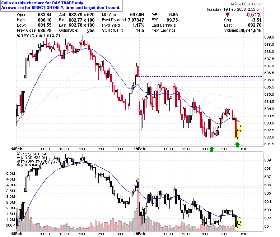Click the $NYAD line icon in legend
The width and height of the screenshot is (280, 237).
(18, 158)
